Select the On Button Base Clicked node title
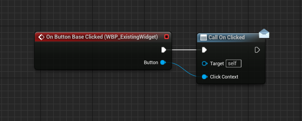 [x=102, y=37]
